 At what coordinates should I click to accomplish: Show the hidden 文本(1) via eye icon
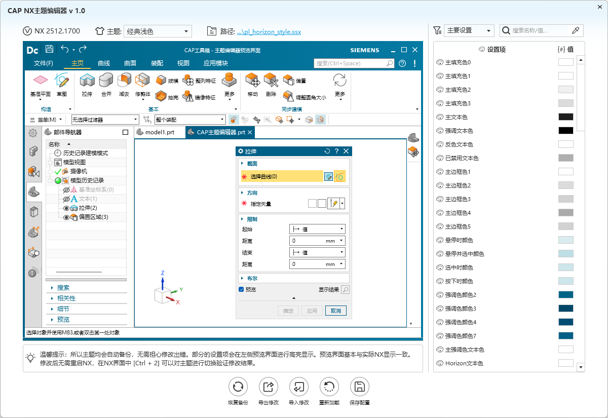pos(66,199)
